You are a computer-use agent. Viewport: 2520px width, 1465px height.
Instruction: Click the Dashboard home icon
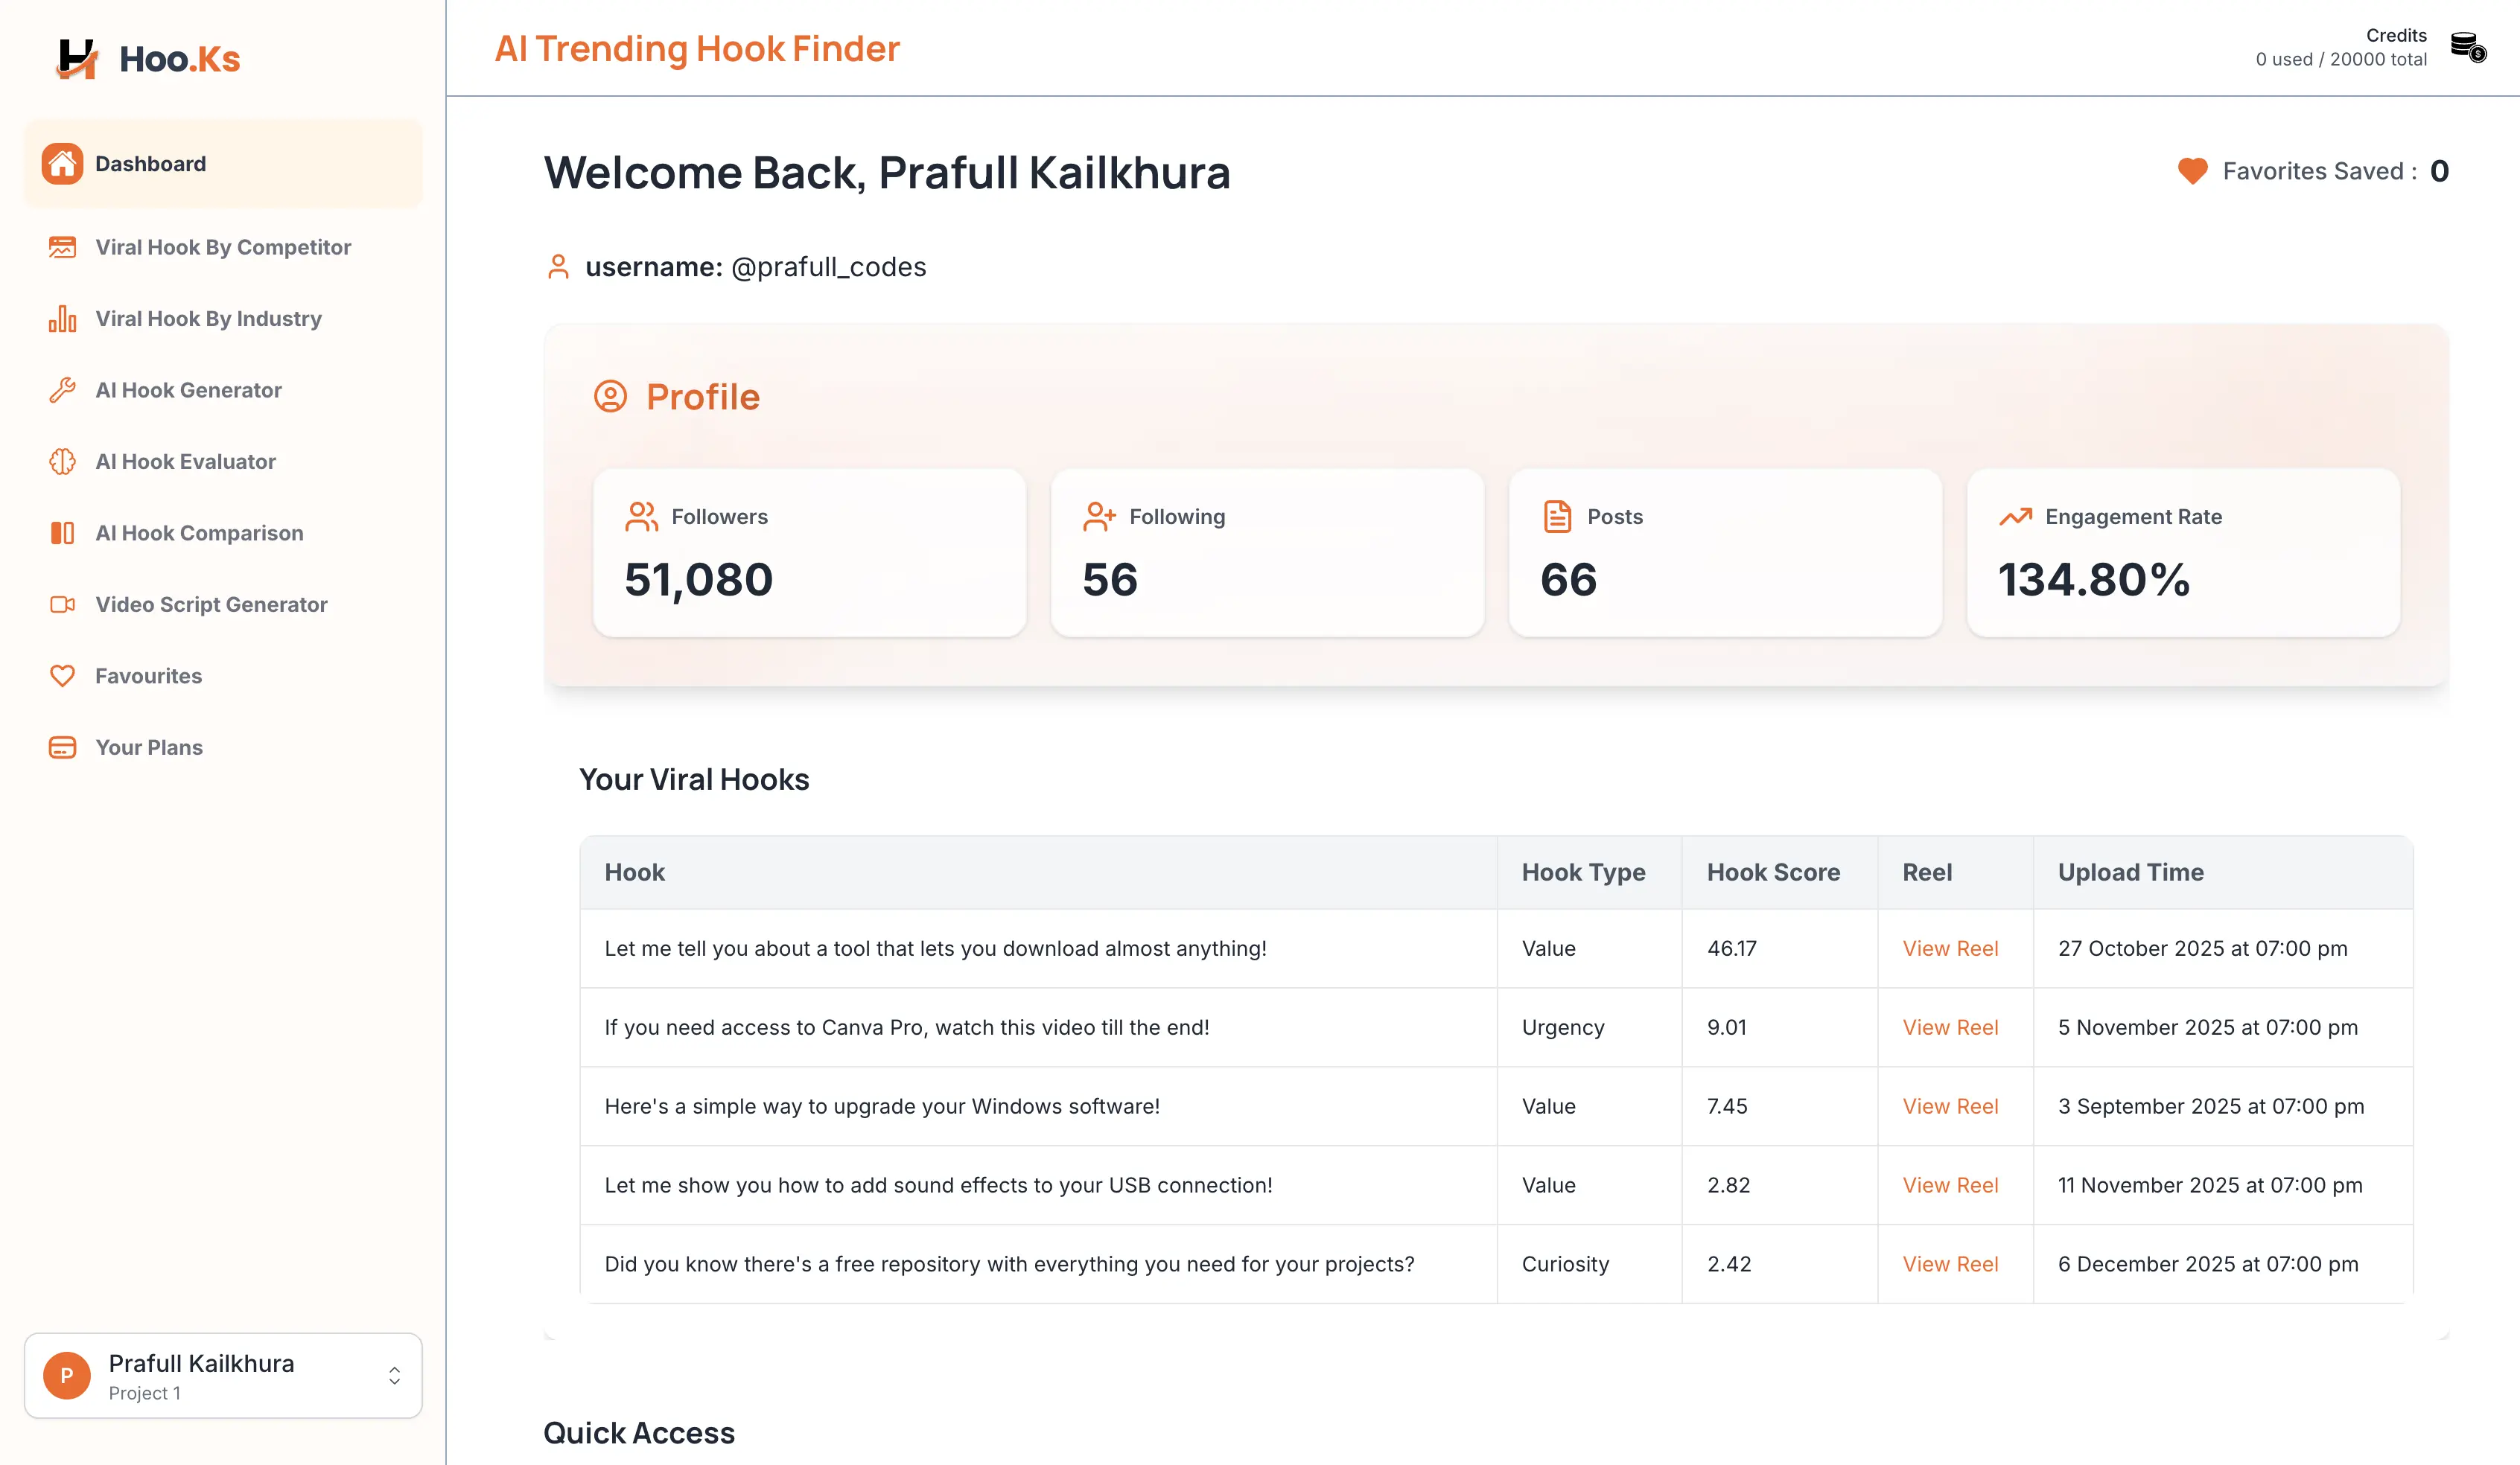tap(62, 164)
